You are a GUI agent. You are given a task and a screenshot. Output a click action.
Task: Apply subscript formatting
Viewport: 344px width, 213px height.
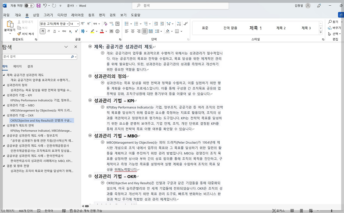coord(70,31)
